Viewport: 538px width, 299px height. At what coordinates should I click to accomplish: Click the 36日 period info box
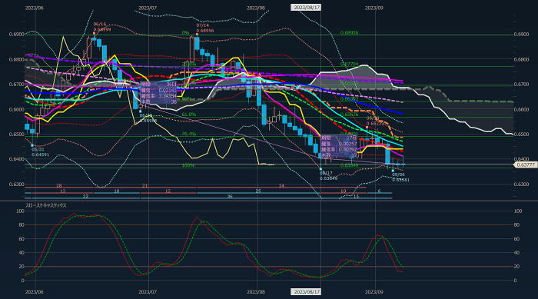coord(158,93)
